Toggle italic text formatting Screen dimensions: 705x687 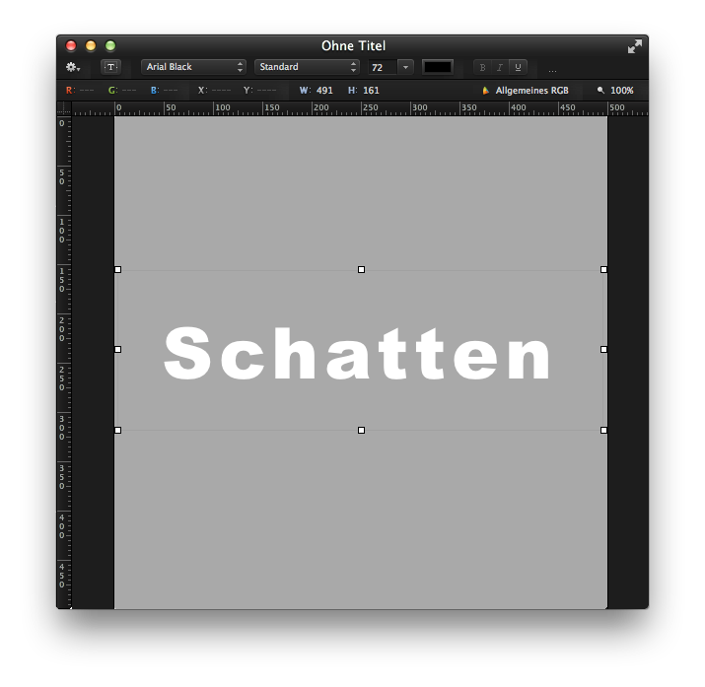click(x=500, y=67)
